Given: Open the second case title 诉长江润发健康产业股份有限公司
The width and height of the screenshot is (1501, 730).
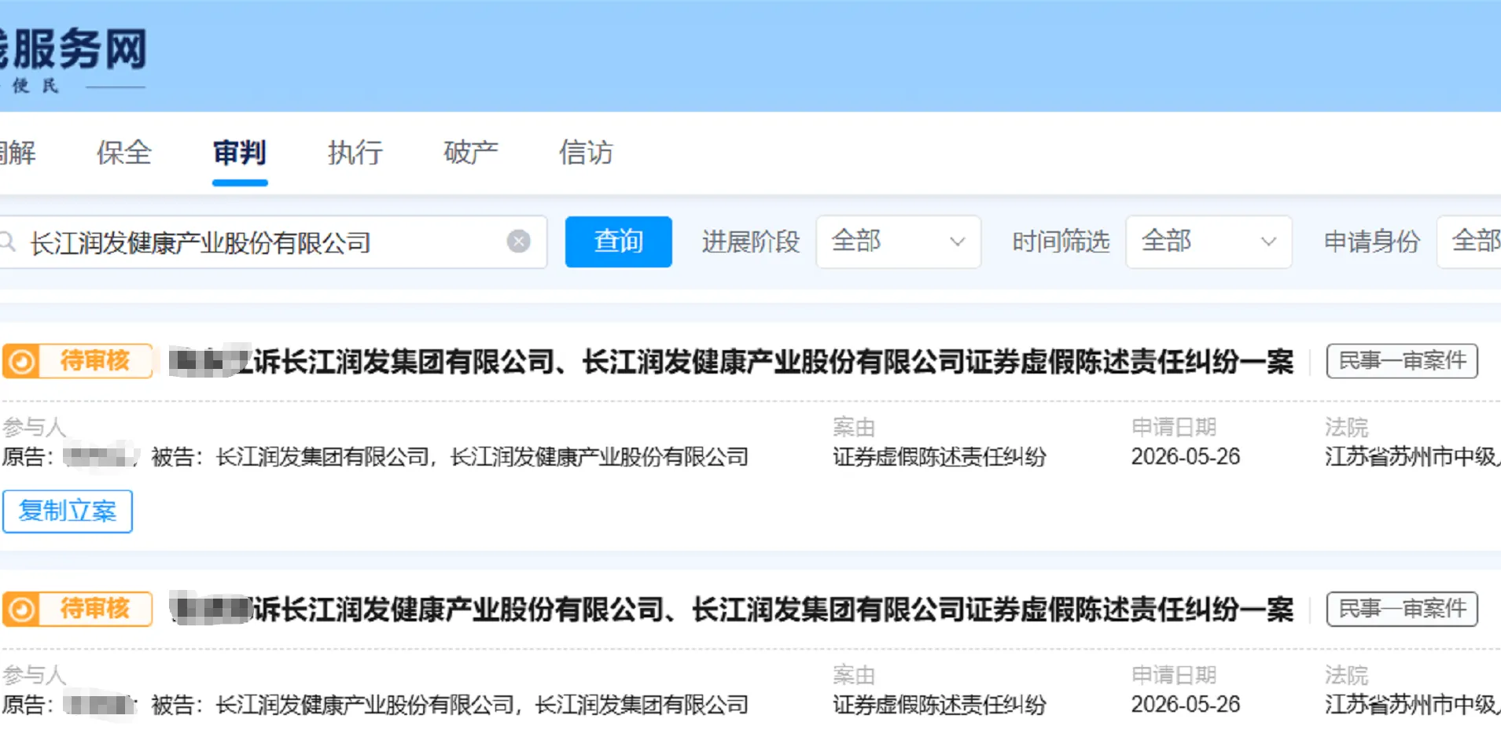Looking at the screenshot, I should [731, 610].
